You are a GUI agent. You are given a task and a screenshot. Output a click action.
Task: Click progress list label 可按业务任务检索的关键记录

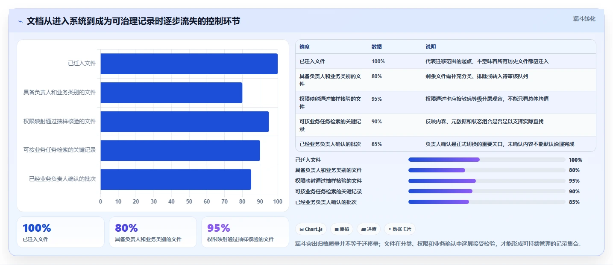coord(328,192)
